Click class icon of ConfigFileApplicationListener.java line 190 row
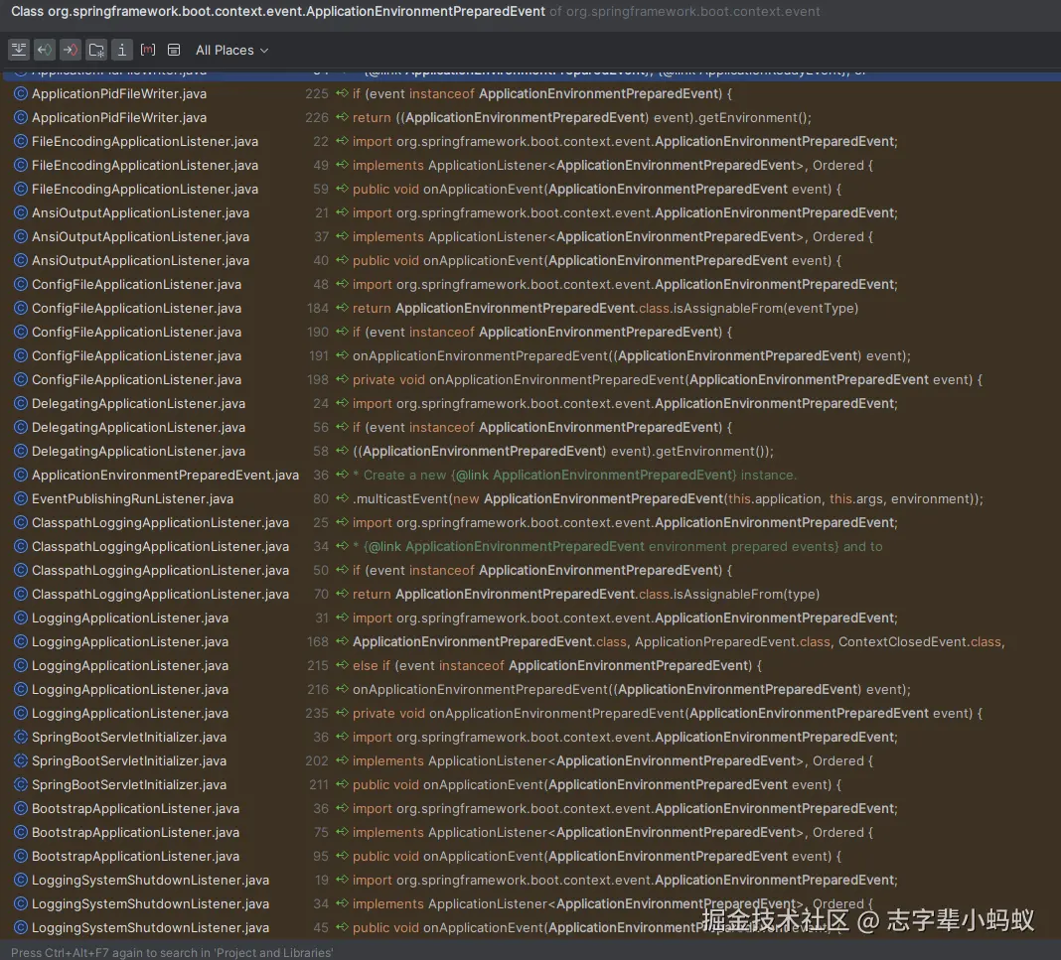This screenshot has height=960, width=1061. pos(21,332)
